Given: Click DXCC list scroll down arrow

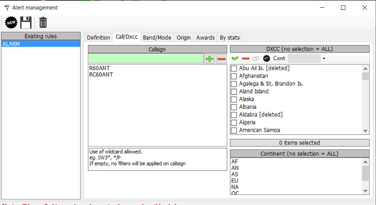Looking at the screenshot, I should click(365, 131).
